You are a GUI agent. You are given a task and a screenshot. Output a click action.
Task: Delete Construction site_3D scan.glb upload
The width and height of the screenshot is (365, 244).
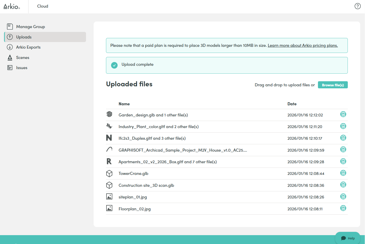(x=343, y=185)
